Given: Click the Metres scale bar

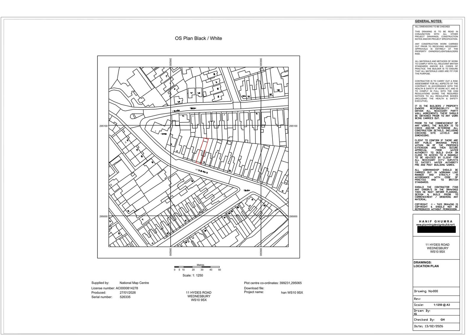Looking at the screenshot, I should click(197, 267).
